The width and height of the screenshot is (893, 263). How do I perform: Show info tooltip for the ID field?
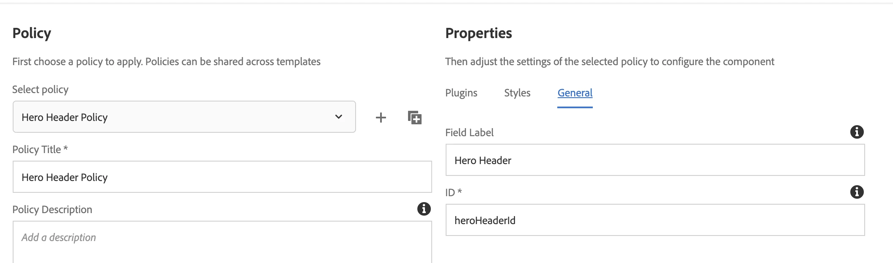coord(857,192)
